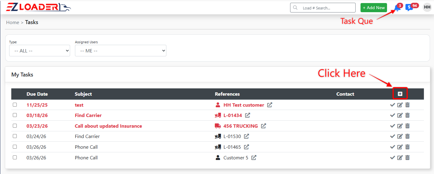Image resolution: width=434 pixels, height=174 pixels.
Task: Delete the L-01465 Phone Call task
Action: pyautogui.click(x=407, y=147)
